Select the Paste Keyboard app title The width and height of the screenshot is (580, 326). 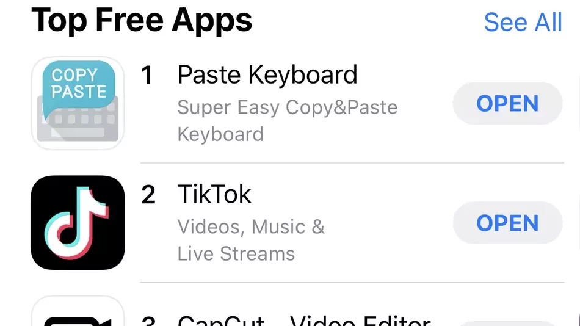(x=267, y=75)
